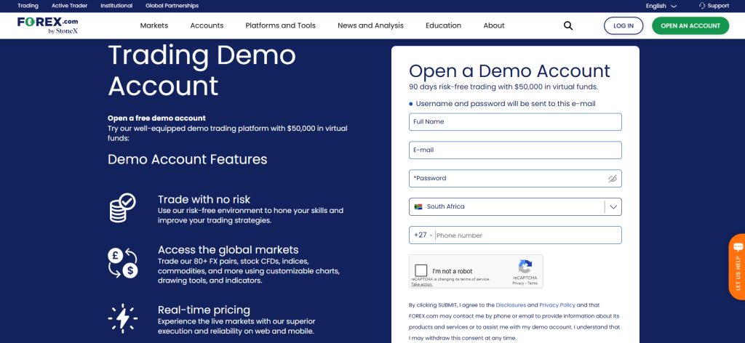Focus the Full Name input field
745x343 pixels.
click(x=515, y=122)
